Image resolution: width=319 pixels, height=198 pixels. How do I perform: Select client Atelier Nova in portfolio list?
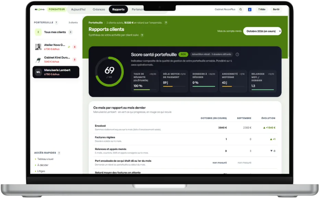click(x=56, y=47)
